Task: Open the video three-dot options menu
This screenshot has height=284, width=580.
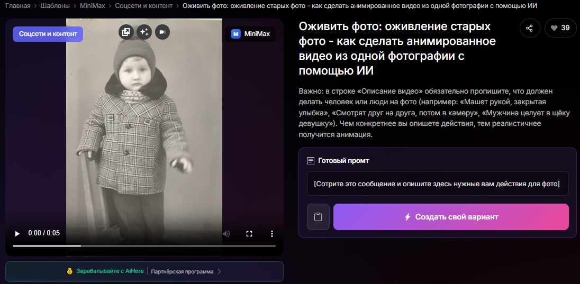Action: point(272,233)
